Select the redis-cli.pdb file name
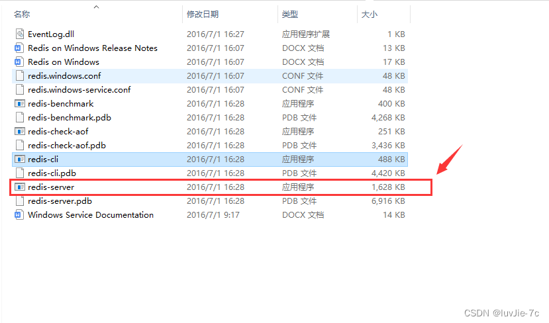549x323 pixels. (52, 173)
